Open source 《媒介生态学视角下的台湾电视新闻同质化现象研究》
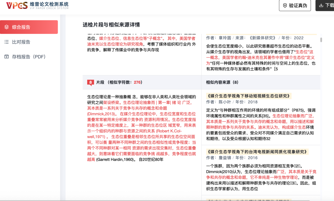Image resolution: width=334 pixels, height=201 pixels. click(x=257, y=152)
